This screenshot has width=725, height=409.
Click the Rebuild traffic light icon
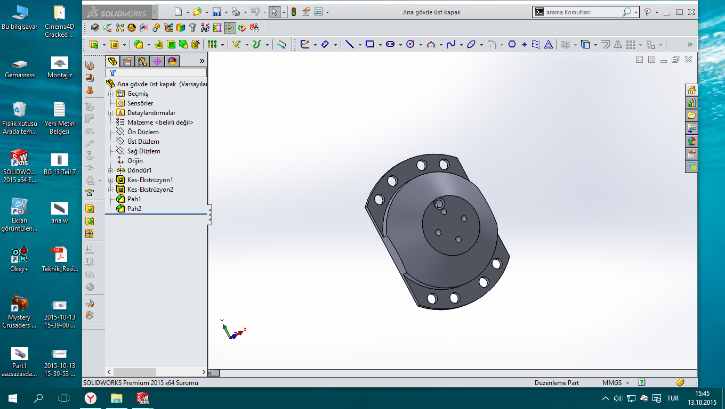coord(293,12)
